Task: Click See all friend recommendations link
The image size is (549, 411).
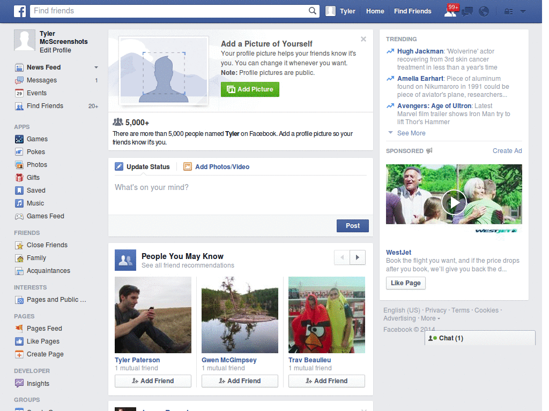Action: pos(188,265)
